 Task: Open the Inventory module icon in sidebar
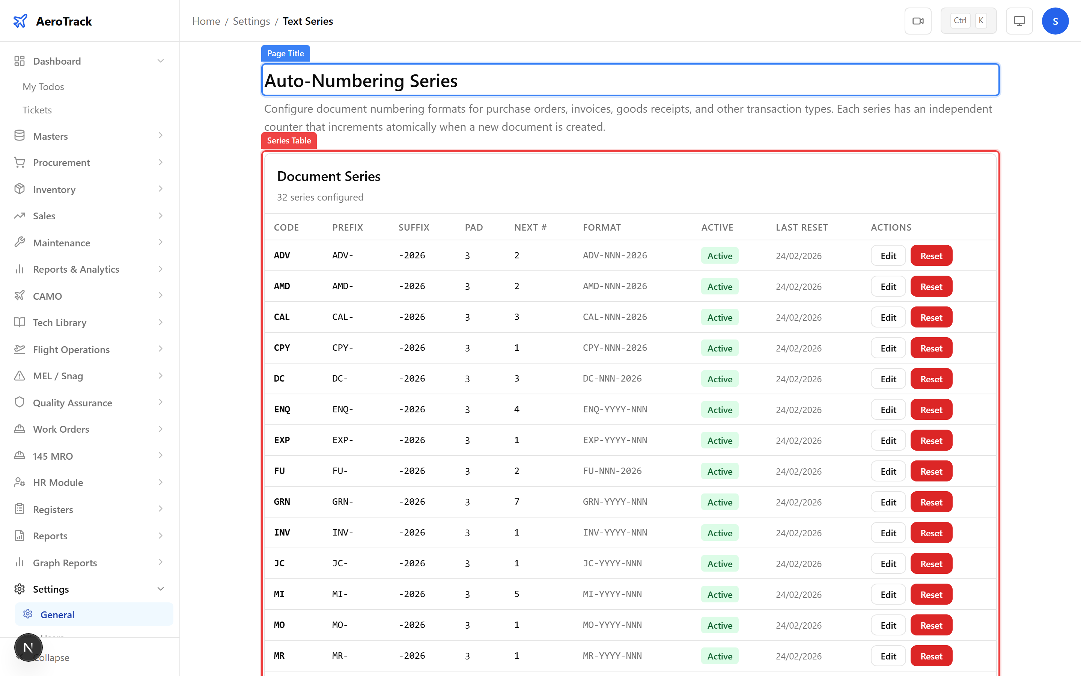[20, 189]
